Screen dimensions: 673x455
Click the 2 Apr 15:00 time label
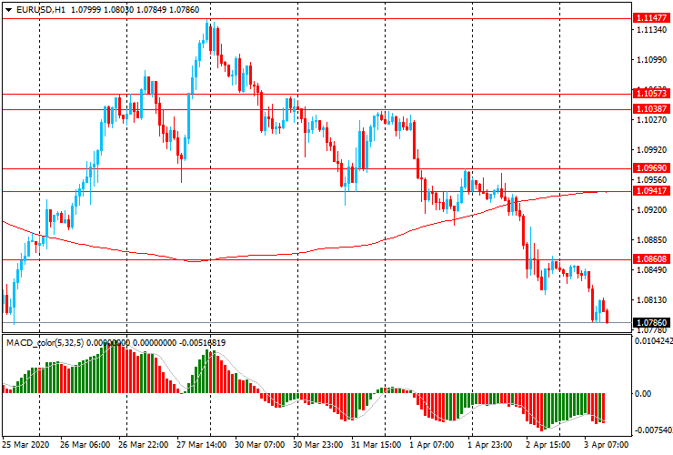coord(548,445)
